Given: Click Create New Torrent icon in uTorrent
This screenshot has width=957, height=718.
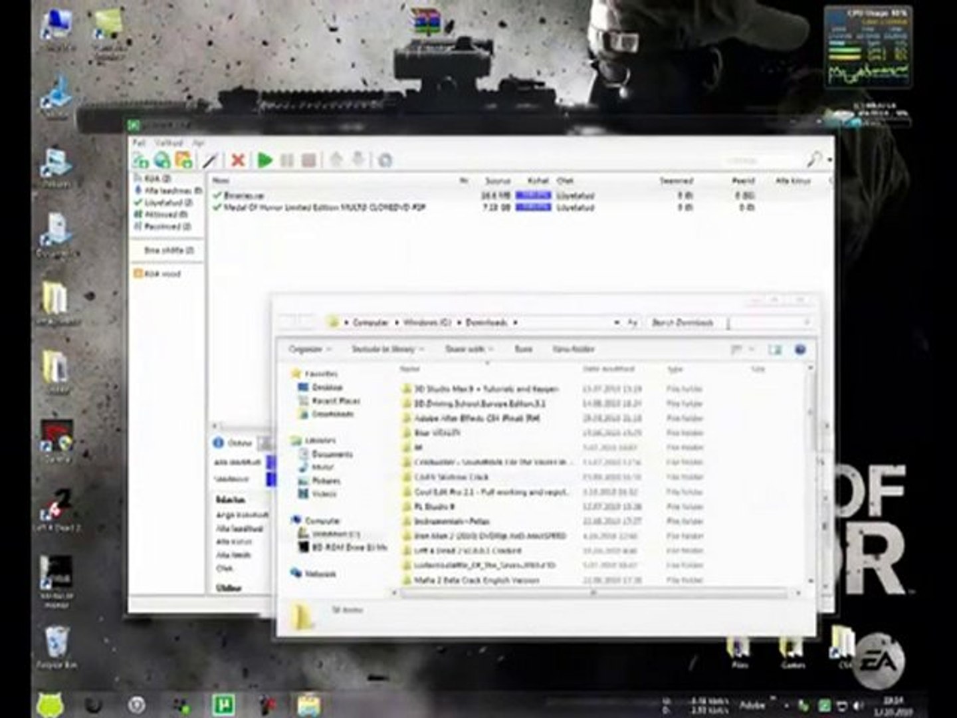Looking at the screenshot, I should (x=183, y=160).
